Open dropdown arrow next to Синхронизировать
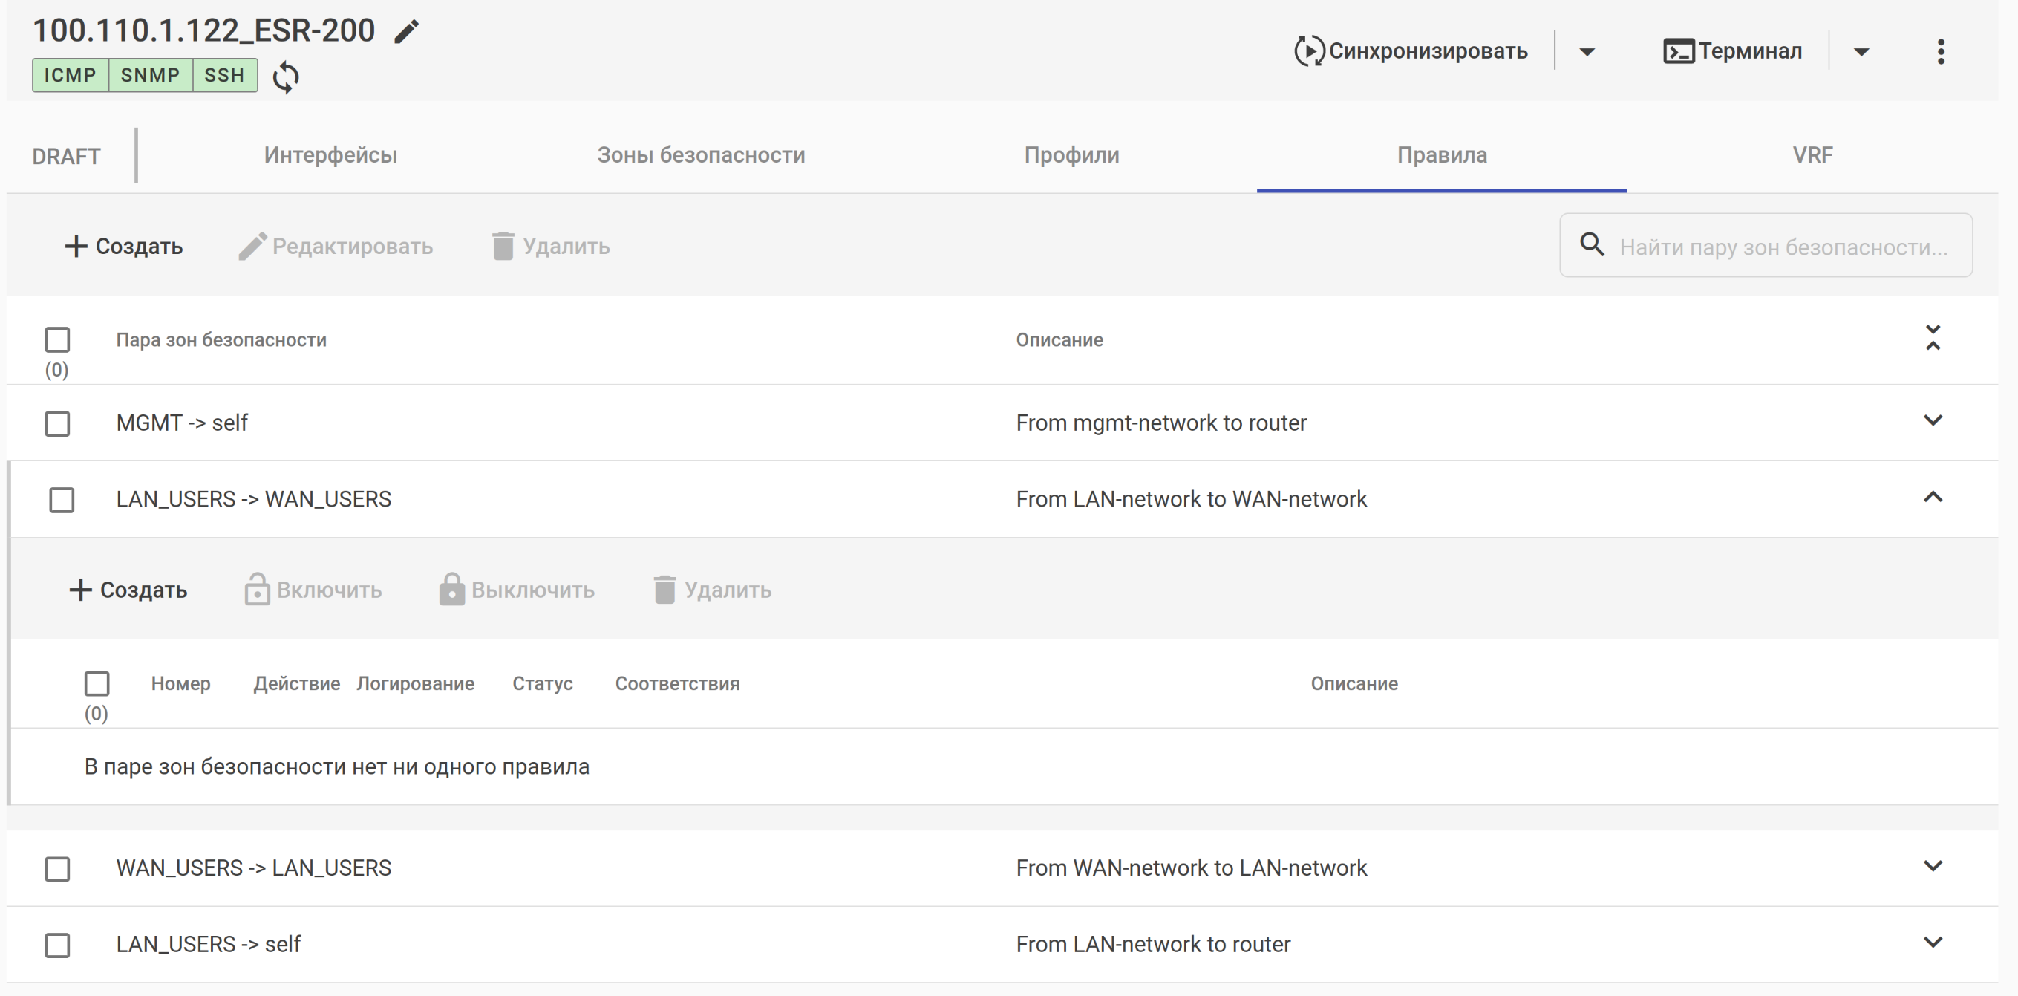The image size is (2018, 996). point(1587,53)
